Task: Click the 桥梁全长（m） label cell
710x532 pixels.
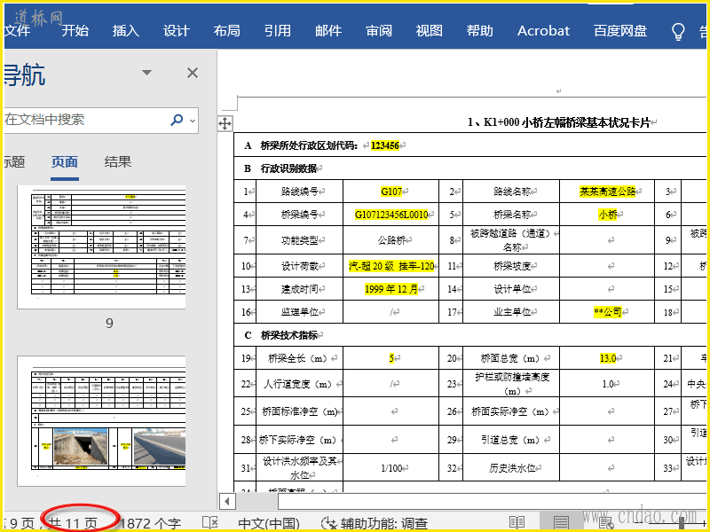Action: [300, 358]
